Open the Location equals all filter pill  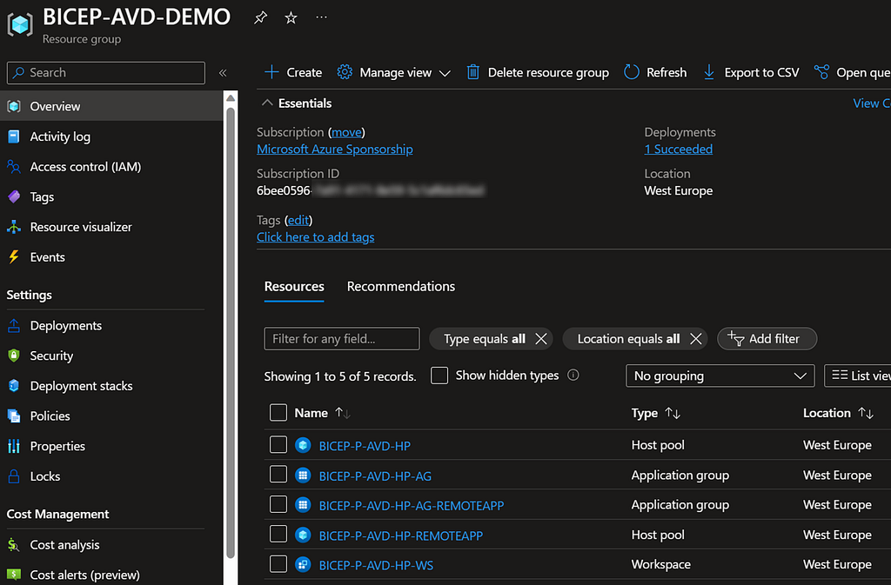[628, 339]
